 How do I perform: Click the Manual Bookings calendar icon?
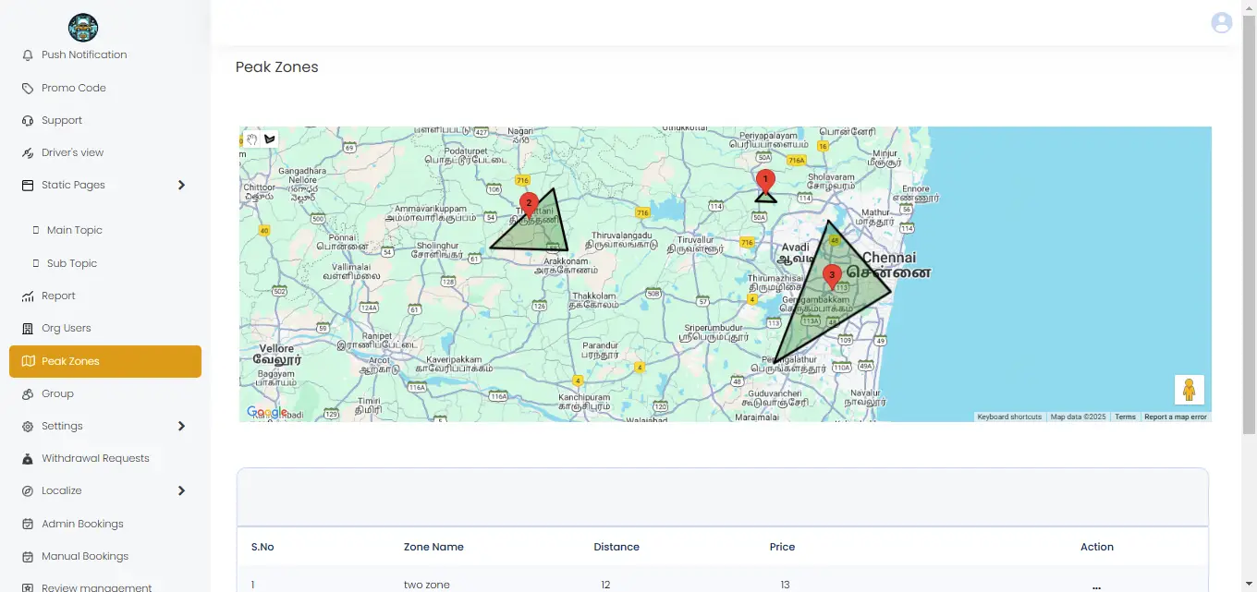tap(28, 557)
